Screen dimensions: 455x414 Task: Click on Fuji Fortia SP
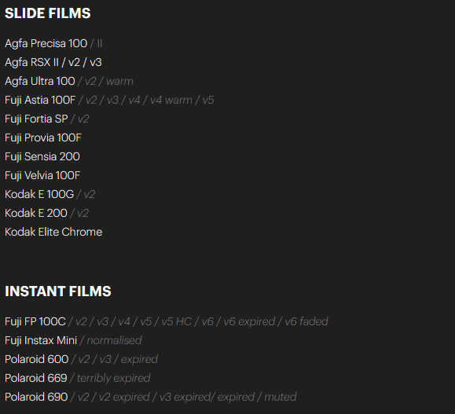point(36,119)
